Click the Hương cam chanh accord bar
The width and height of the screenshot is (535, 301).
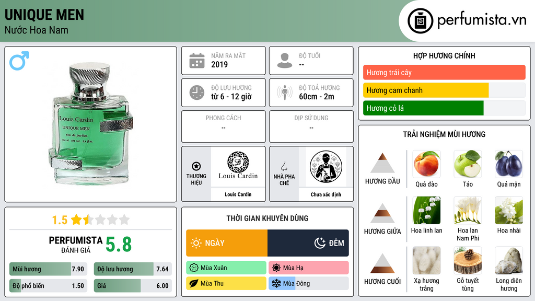(444, 90)
